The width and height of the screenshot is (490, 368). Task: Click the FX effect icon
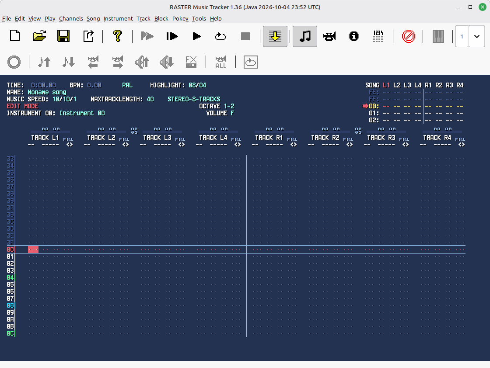(x=191, y=62)
